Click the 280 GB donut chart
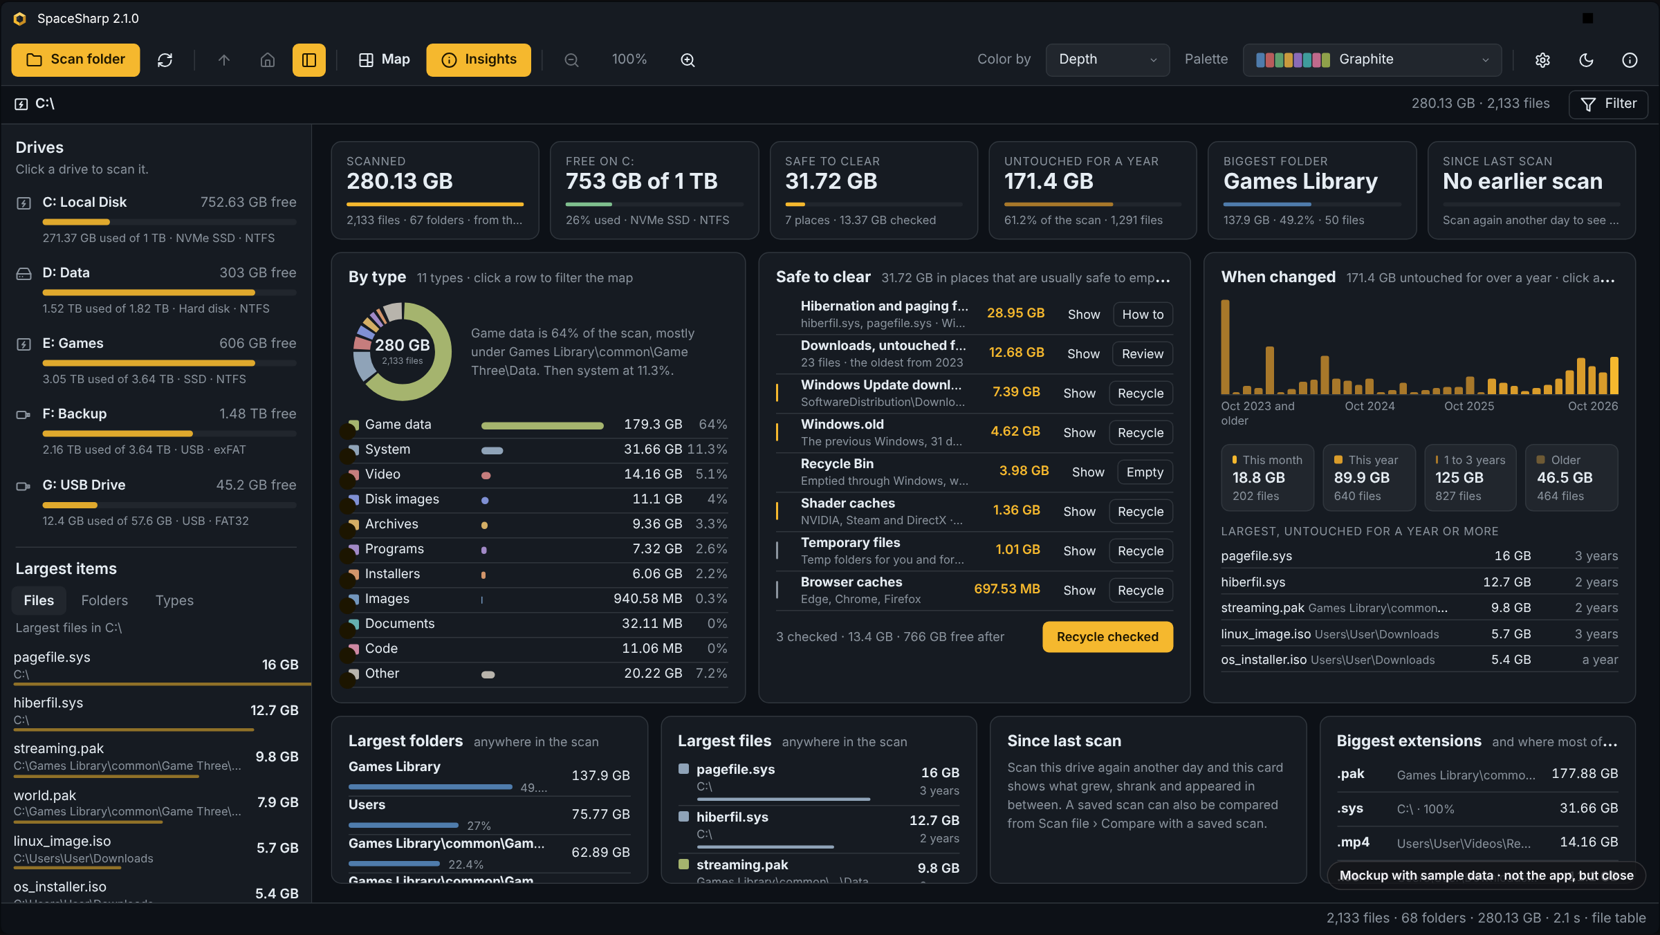This screenshot has height=935, width=1660. (403, 351)
